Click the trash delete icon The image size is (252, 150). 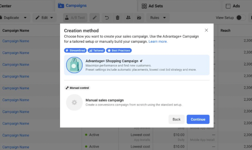(x=117, y=18)
